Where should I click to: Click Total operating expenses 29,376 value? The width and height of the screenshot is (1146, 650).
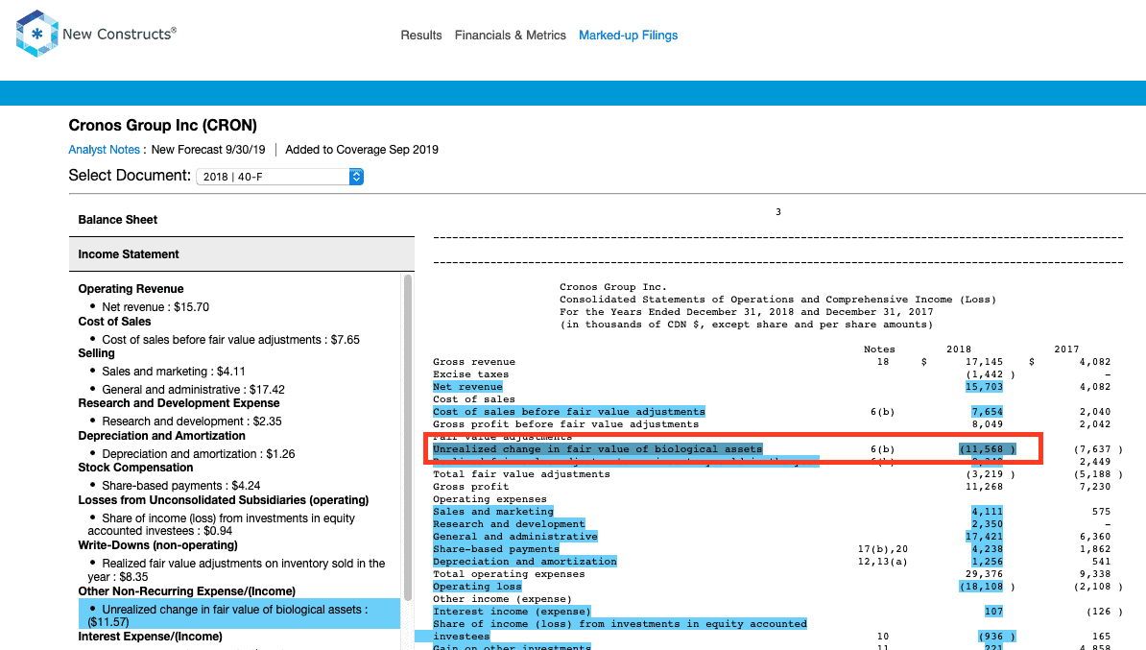point(984,574)
